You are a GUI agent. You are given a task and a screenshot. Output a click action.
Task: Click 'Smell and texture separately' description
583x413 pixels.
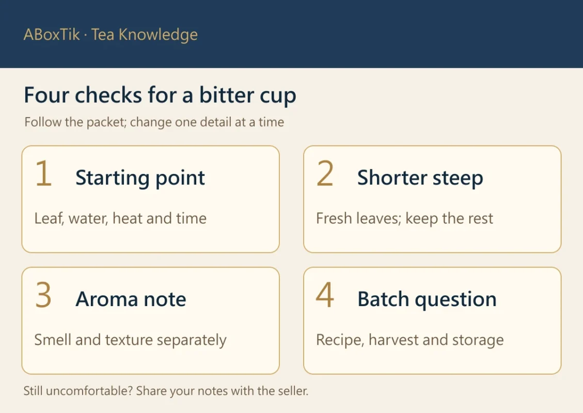tap(130, 340)
